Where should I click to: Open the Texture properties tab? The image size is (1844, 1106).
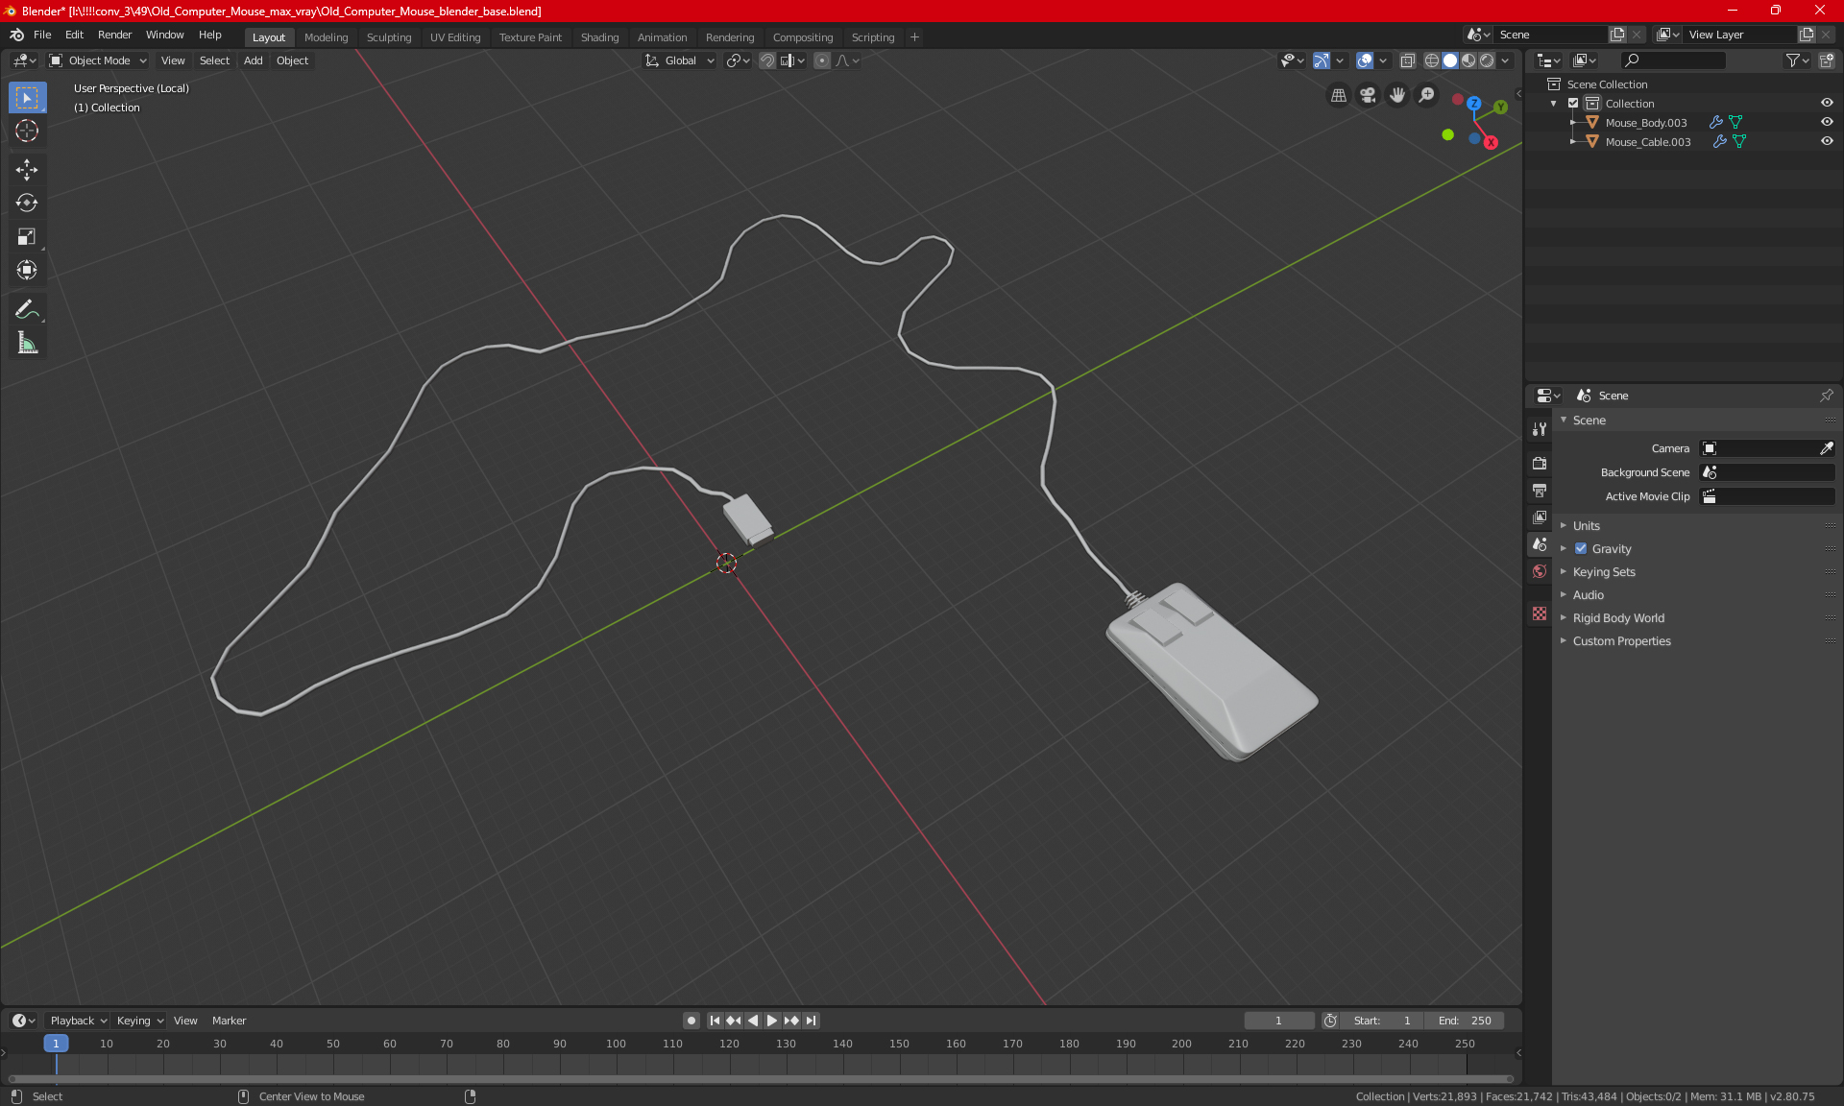coord(1540,613)
